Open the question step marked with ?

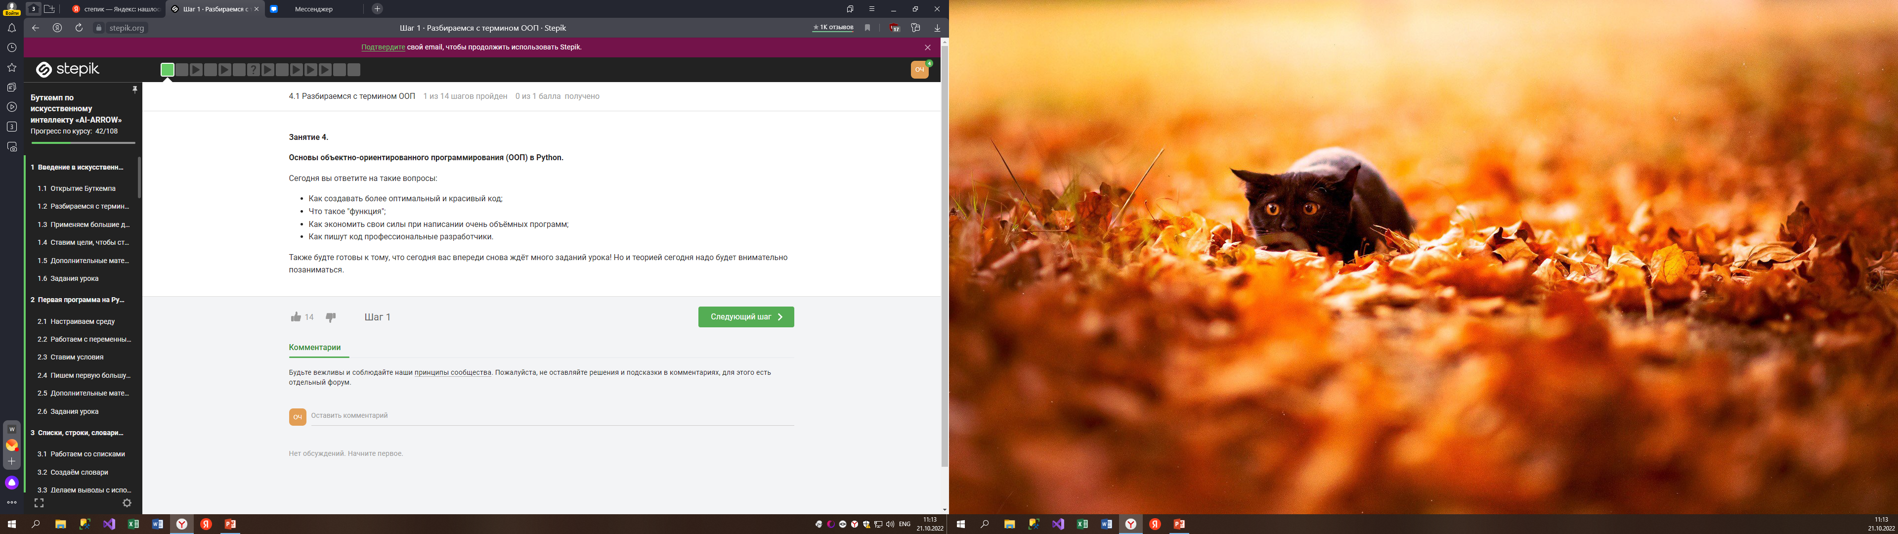pos(254,70)
